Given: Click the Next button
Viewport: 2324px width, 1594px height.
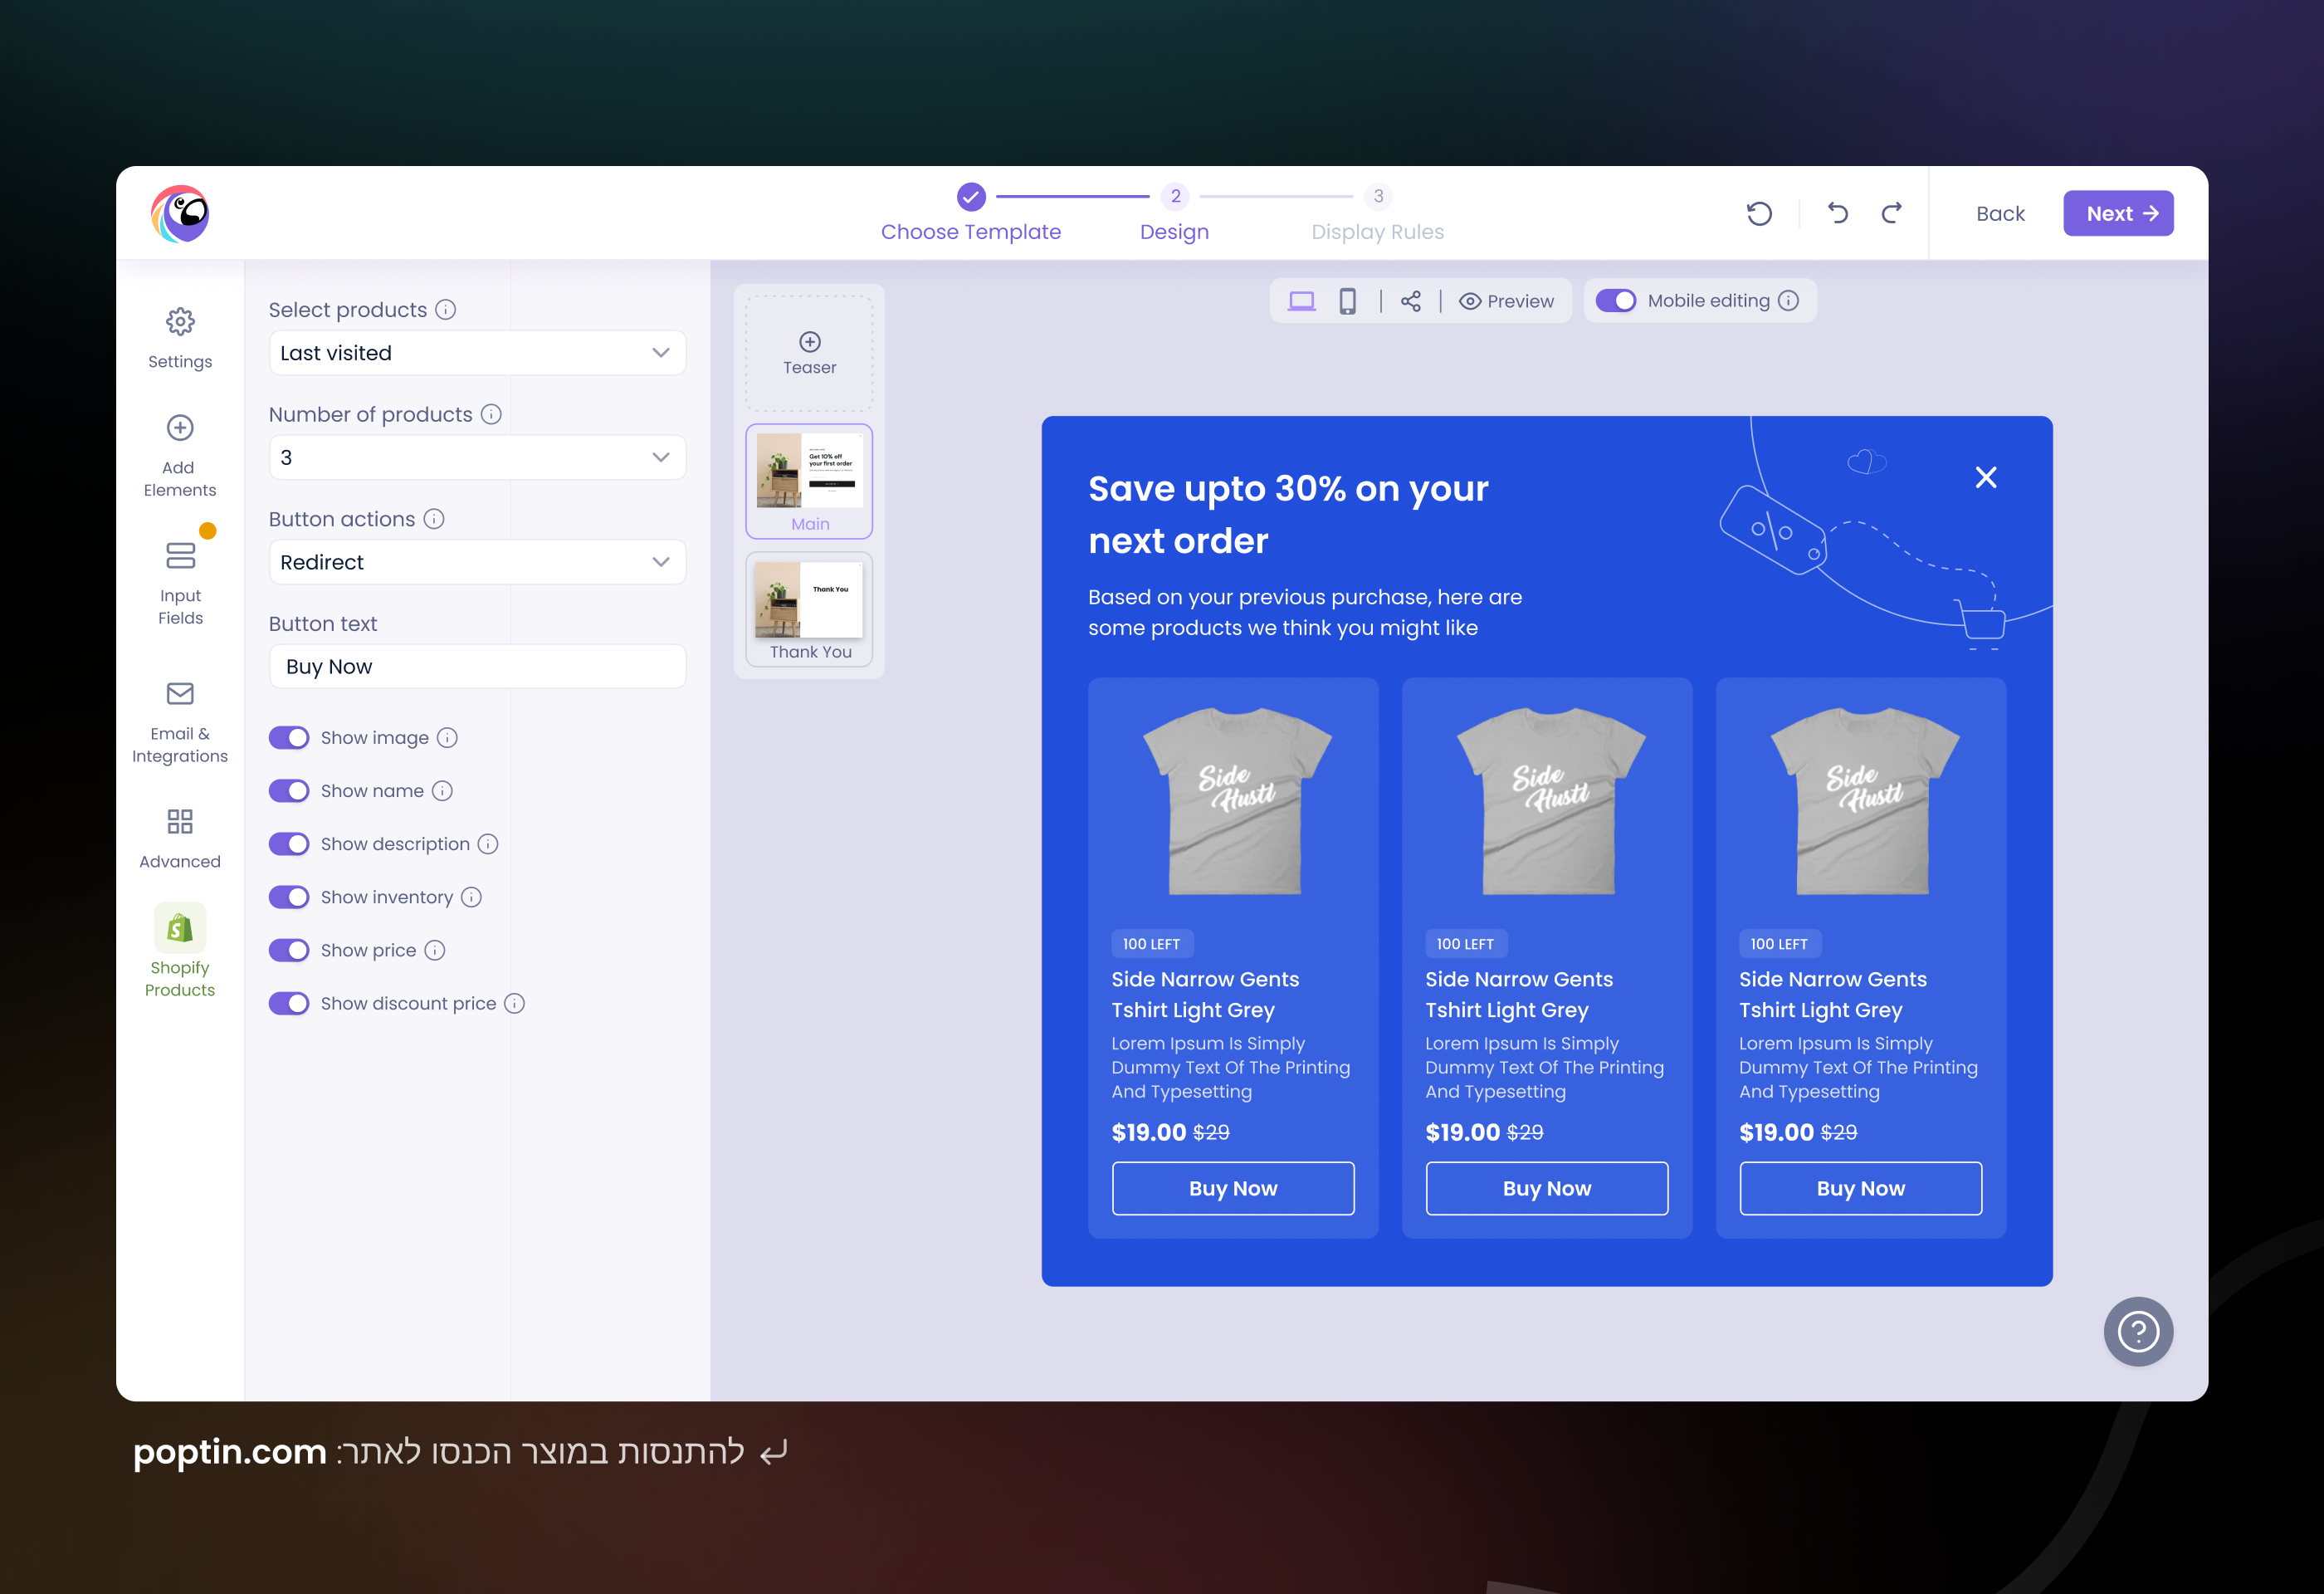Looking at the screenshot, I should [x=2118, y=213].
